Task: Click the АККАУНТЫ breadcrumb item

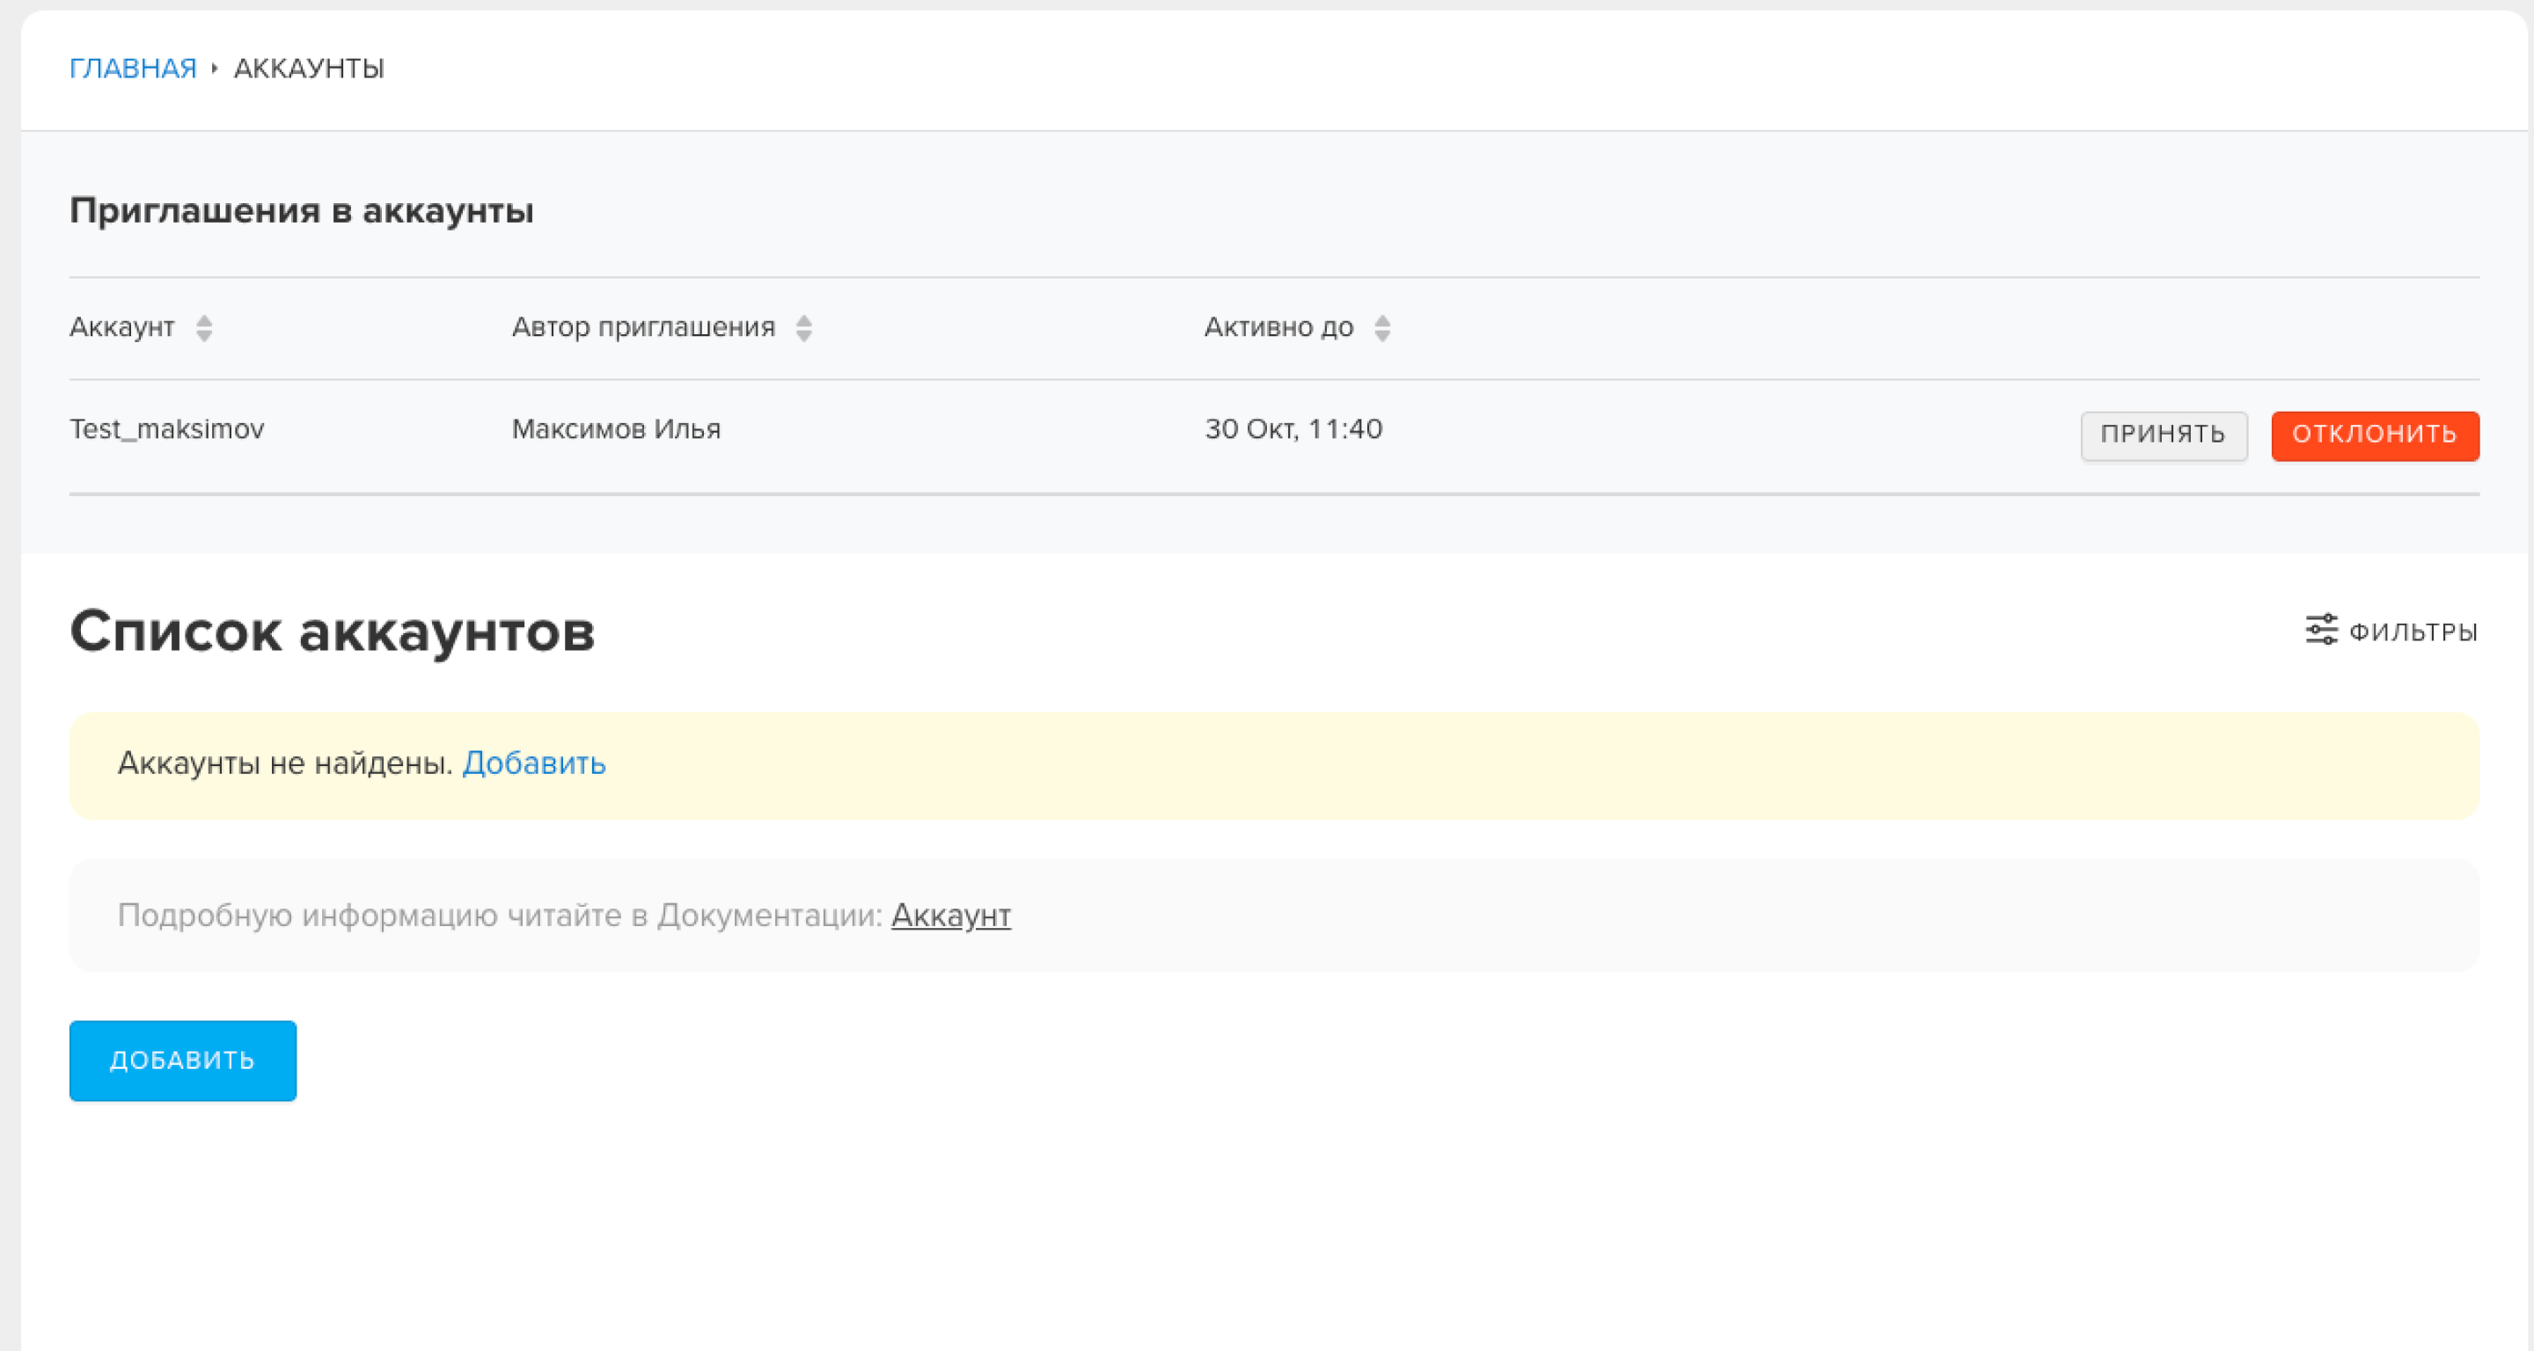Action: (309, 69)
